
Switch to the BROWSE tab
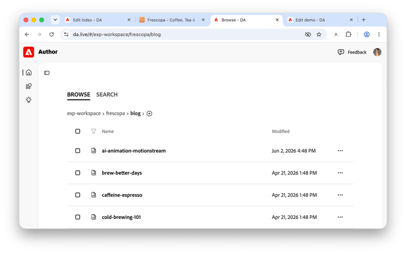(x=78, y=95)
